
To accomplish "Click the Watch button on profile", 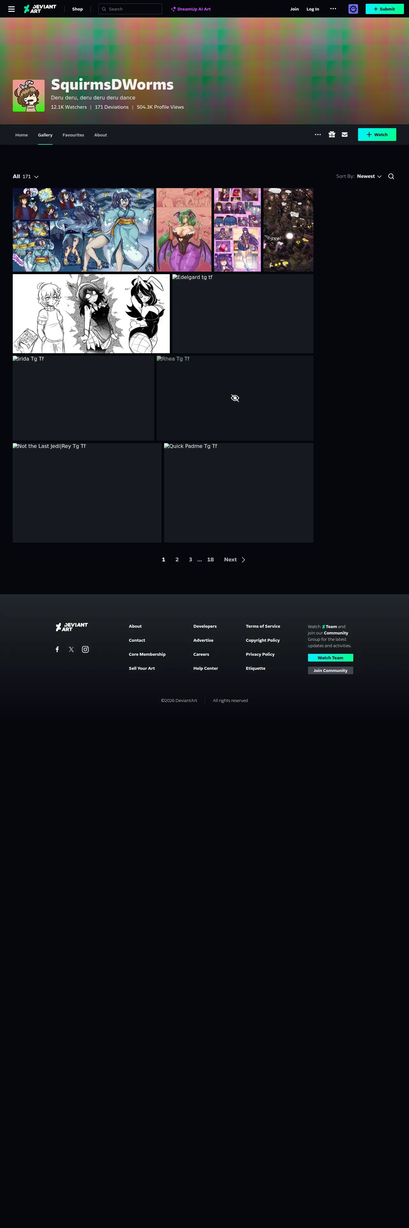I will click(377, 135).
